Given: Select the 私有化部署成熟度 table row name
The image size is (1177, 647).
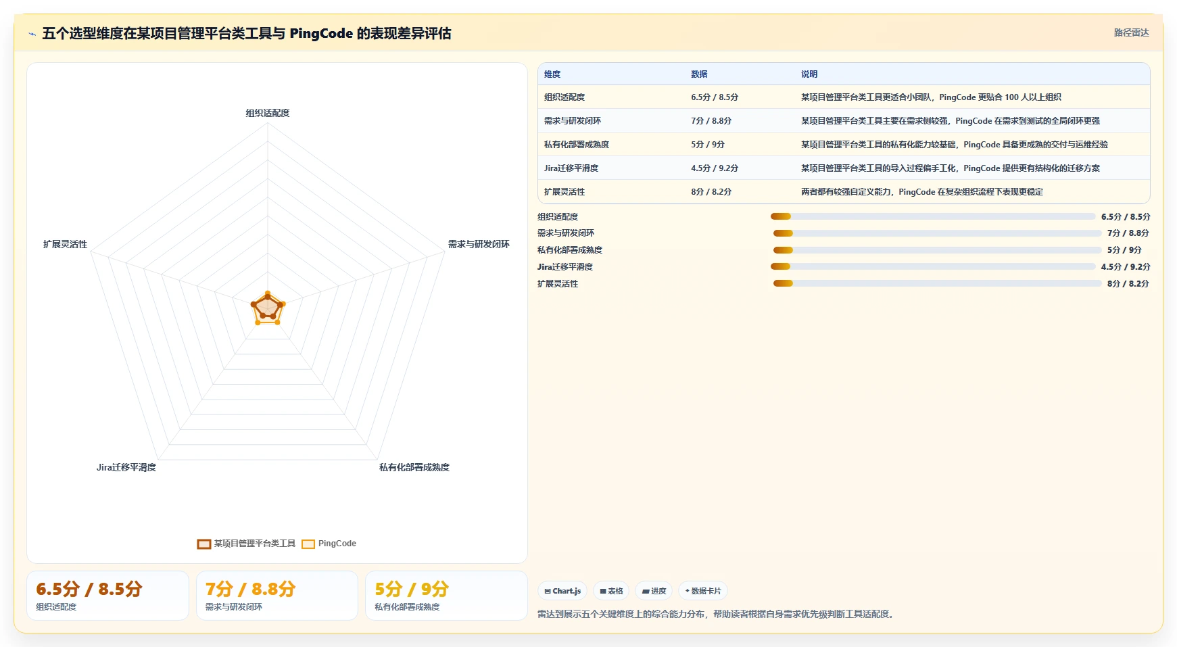Looking at the screenshot, I should [x=577, y=145].
